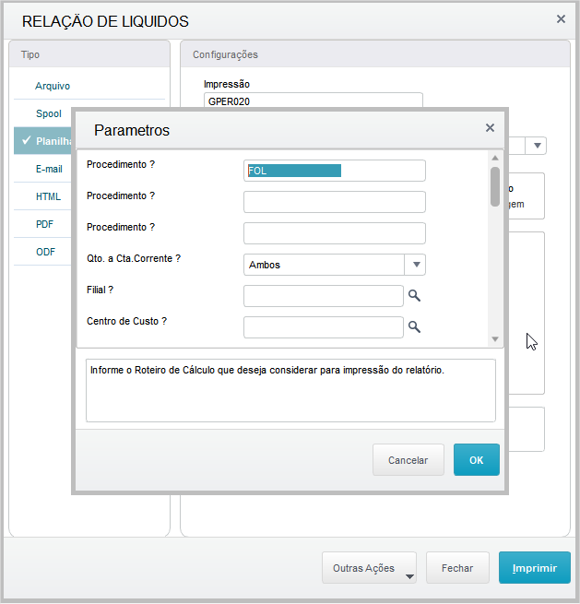Click the Impressão field showing GPER020
The image size is (580, 604).
(x=314, y=101)
